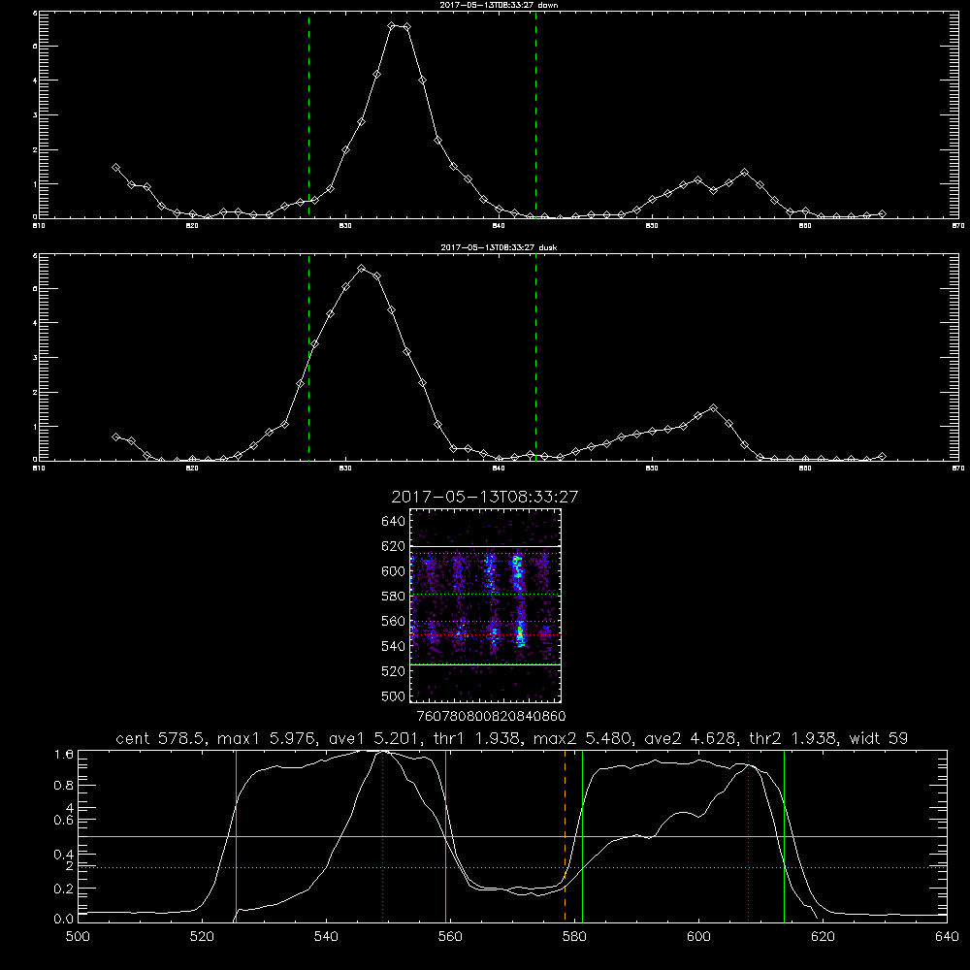
Task: Click the '560' label on the bottom plot x-axis
Action: 450,937
